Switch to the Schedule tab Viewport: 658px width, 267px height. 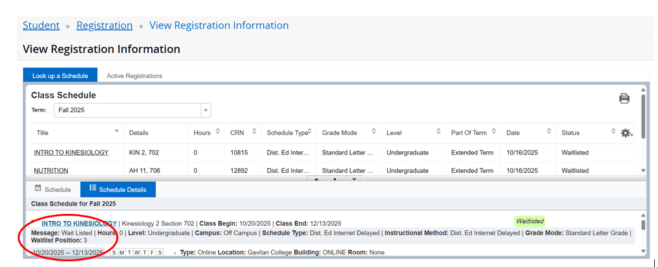coord(53,190)
